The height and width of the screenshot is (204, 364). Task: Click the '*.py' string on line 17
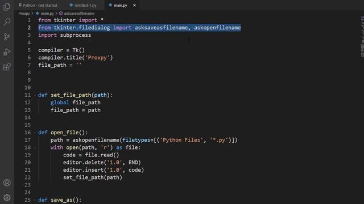(218, 140)
